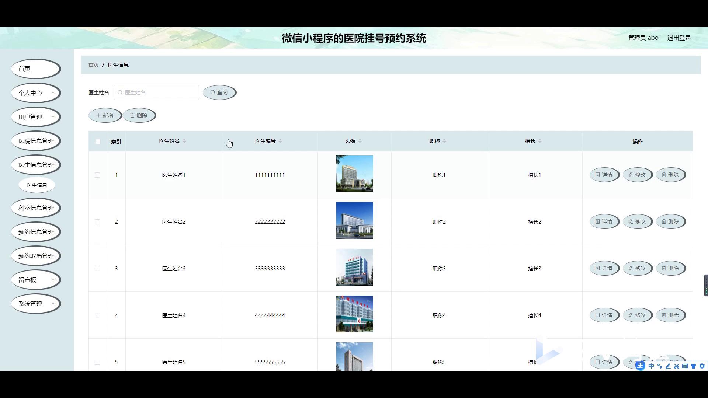The height and width of the screenshot is (398, 708).
Task: Click avatar thumbnail of 医生姓名1
Action: (x=354, y=174)
